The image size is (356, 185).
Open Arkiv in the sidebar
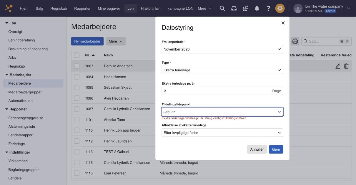pos(12,58)
